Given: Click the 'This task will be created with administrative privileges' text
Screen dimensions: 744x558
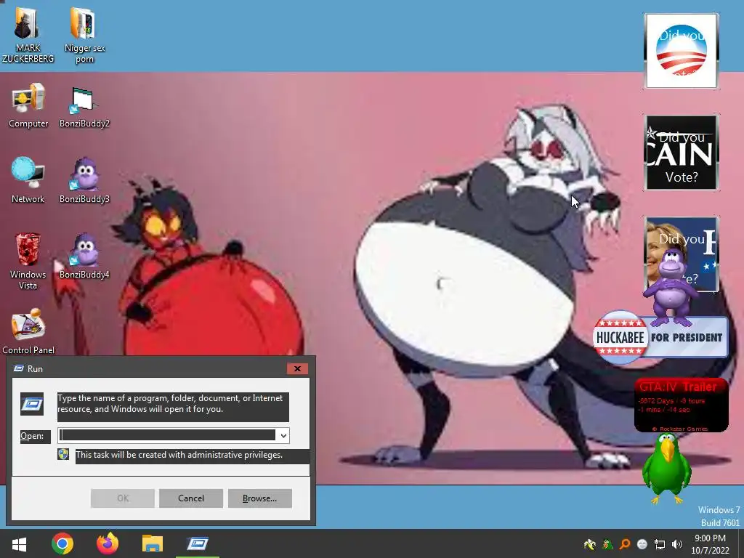Looking at the screenshot, I should tap(179, 455).
